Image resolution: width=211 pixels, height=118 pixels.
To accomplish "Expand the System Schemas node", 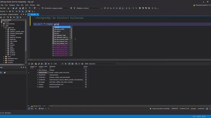I will pos(2,24).
